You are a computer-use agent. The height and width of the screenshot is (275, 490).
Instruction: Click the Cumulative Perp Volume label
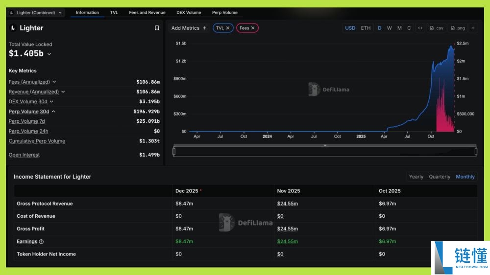coord(37,141)
